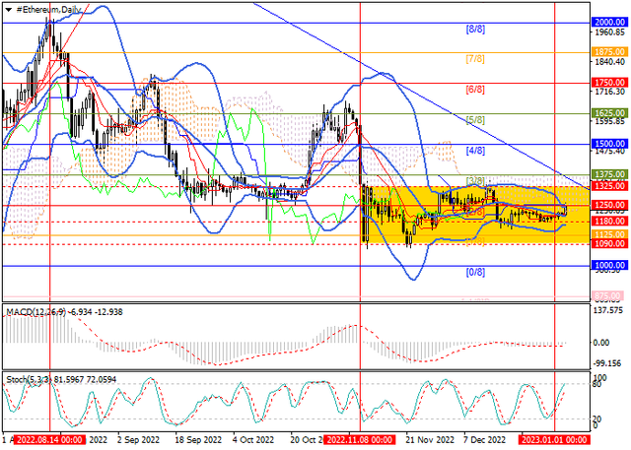The image size is (631, 450).
Task: Click the #Ethereum,Daily chart title
Action: pyautogui.click(x=49, y=9)
